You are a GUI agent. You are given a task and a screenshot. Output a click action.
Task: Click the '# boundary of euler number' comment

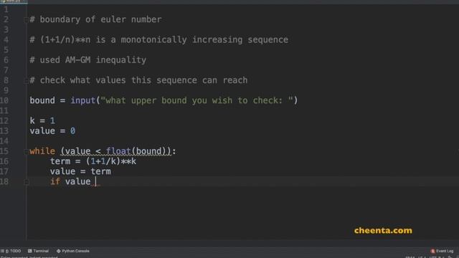click(x=95, y=19)
